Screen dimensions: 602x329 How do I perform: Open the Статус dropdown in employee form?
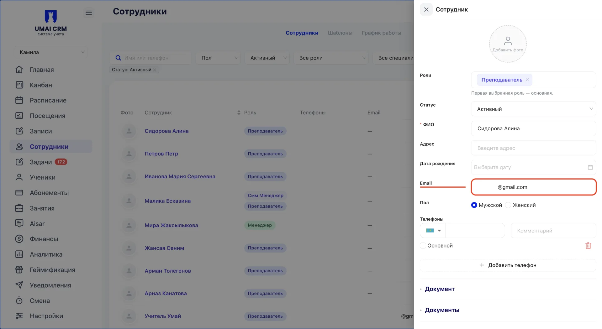(533, 109)
